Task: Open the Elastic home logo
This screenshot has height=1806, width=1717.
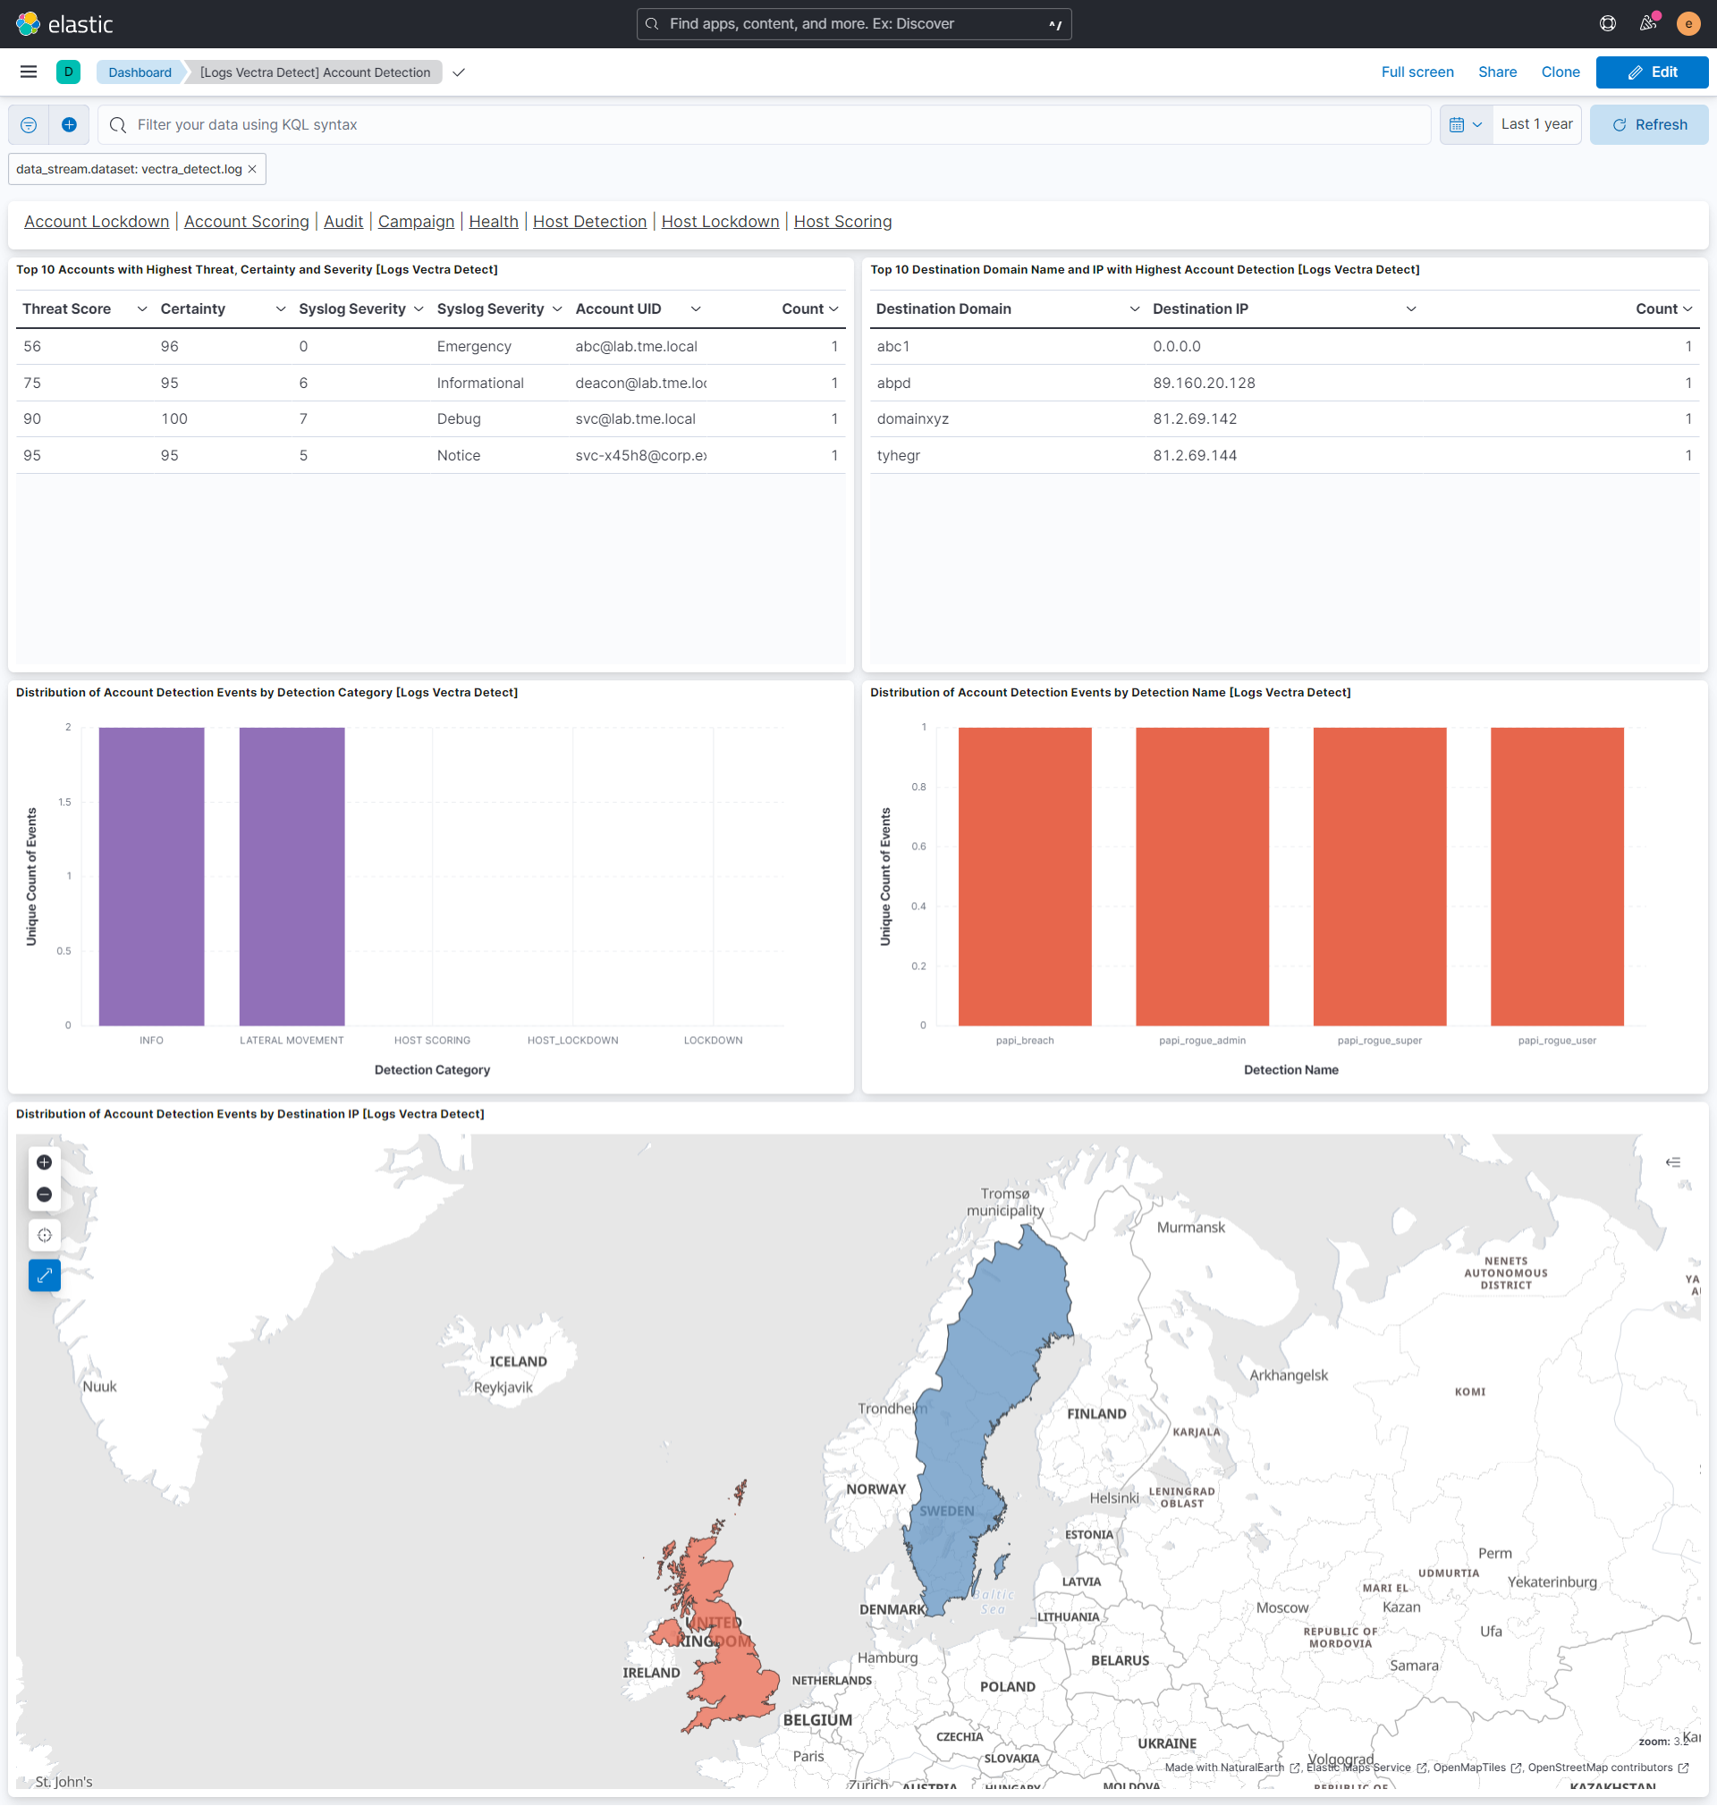Action: [x=64, y=24]
